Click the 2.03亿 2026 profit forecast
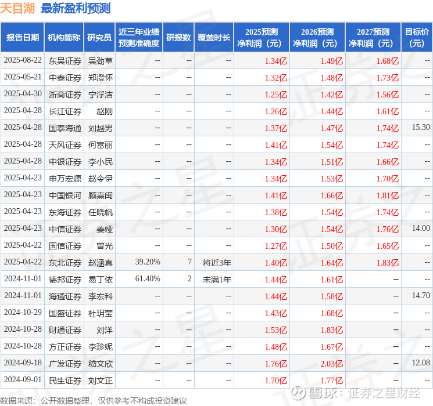433x406 pixels. coord(332,364)
